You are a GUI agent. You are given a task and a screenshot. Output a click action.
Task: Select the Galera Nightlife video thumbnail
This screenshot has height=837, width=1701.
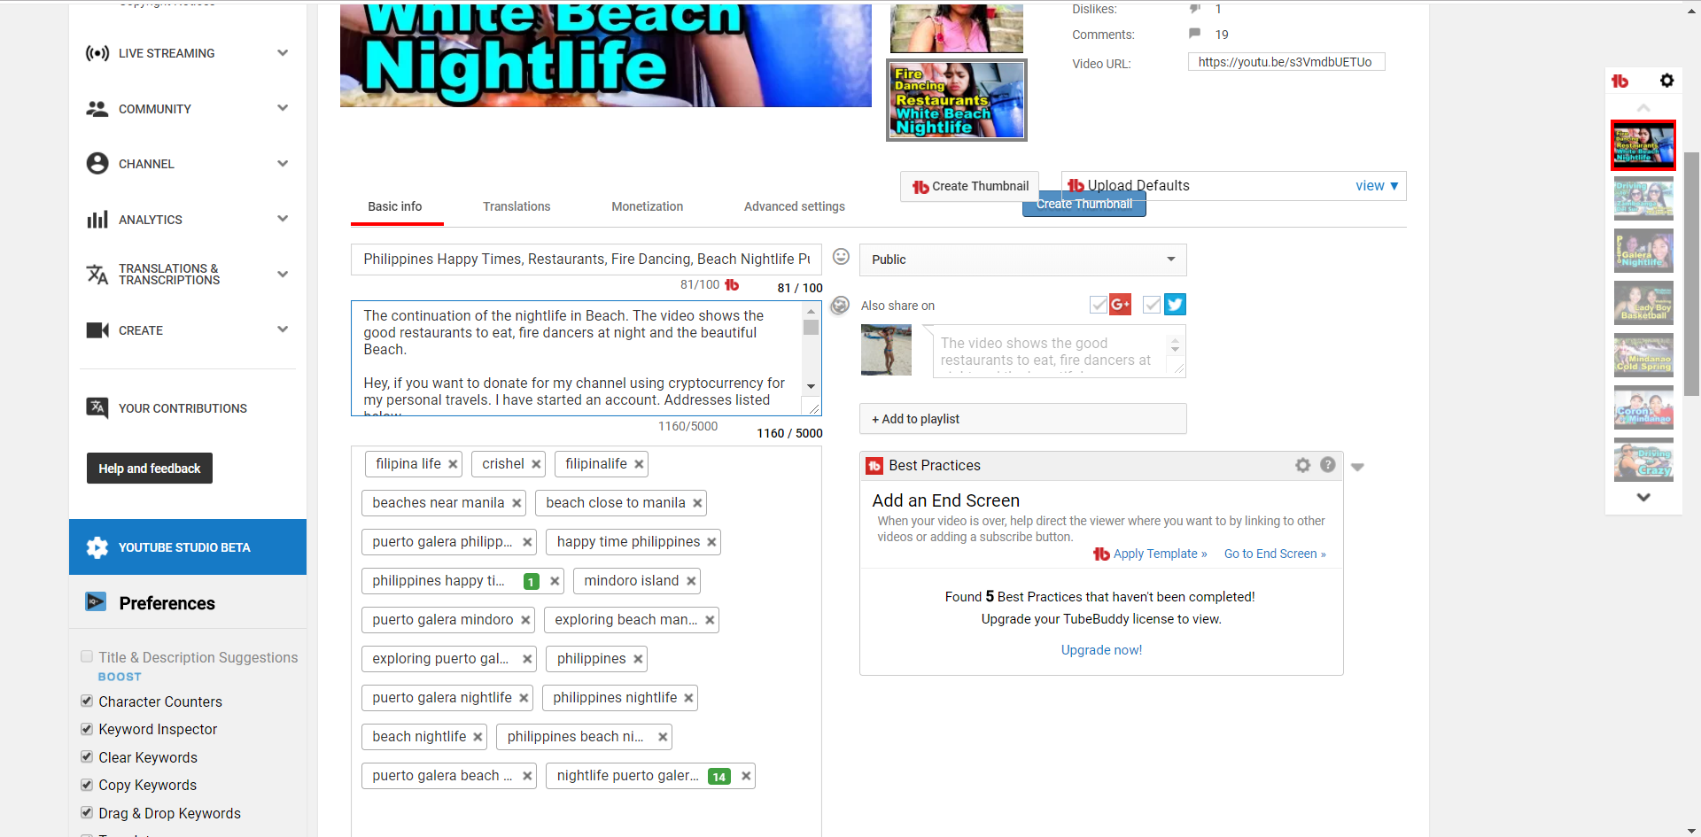coord(1643,250)
